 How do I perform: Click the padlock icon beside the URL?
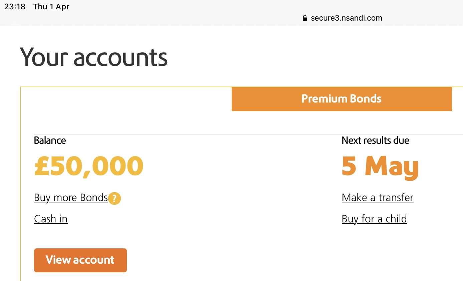pos(304,18)
